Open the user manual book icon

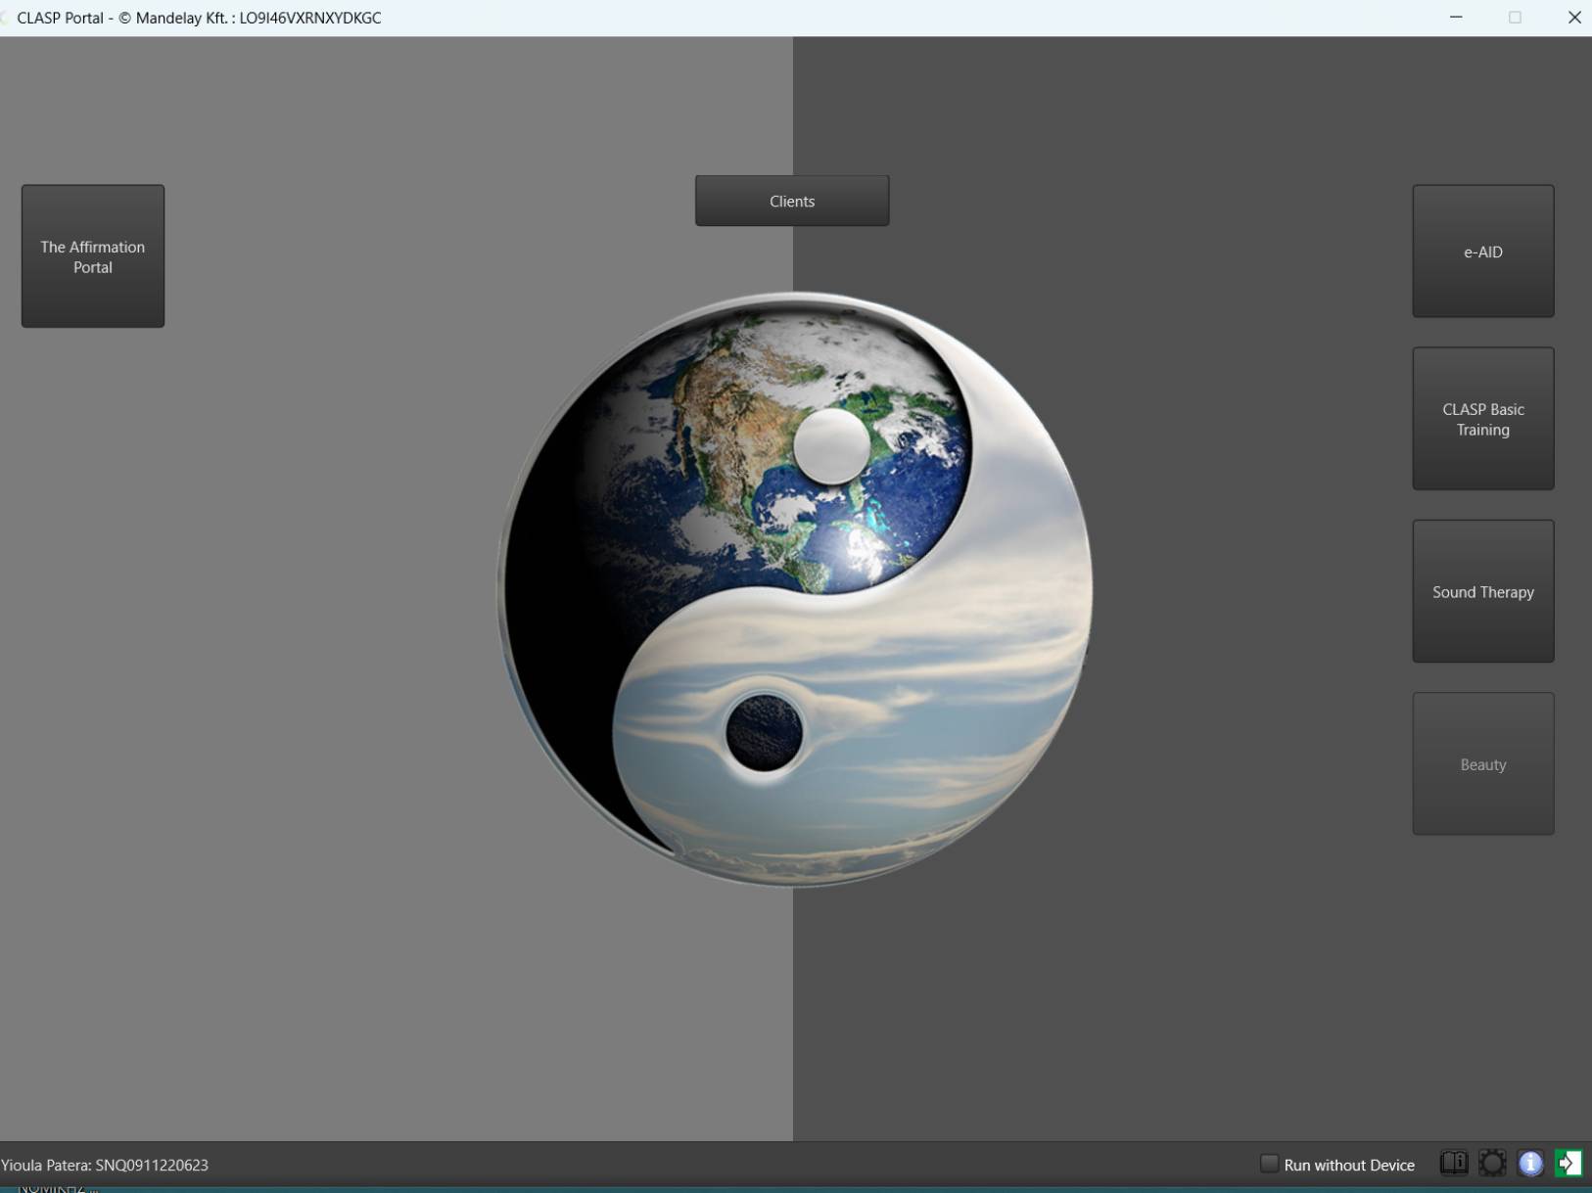point(1454,1163)
